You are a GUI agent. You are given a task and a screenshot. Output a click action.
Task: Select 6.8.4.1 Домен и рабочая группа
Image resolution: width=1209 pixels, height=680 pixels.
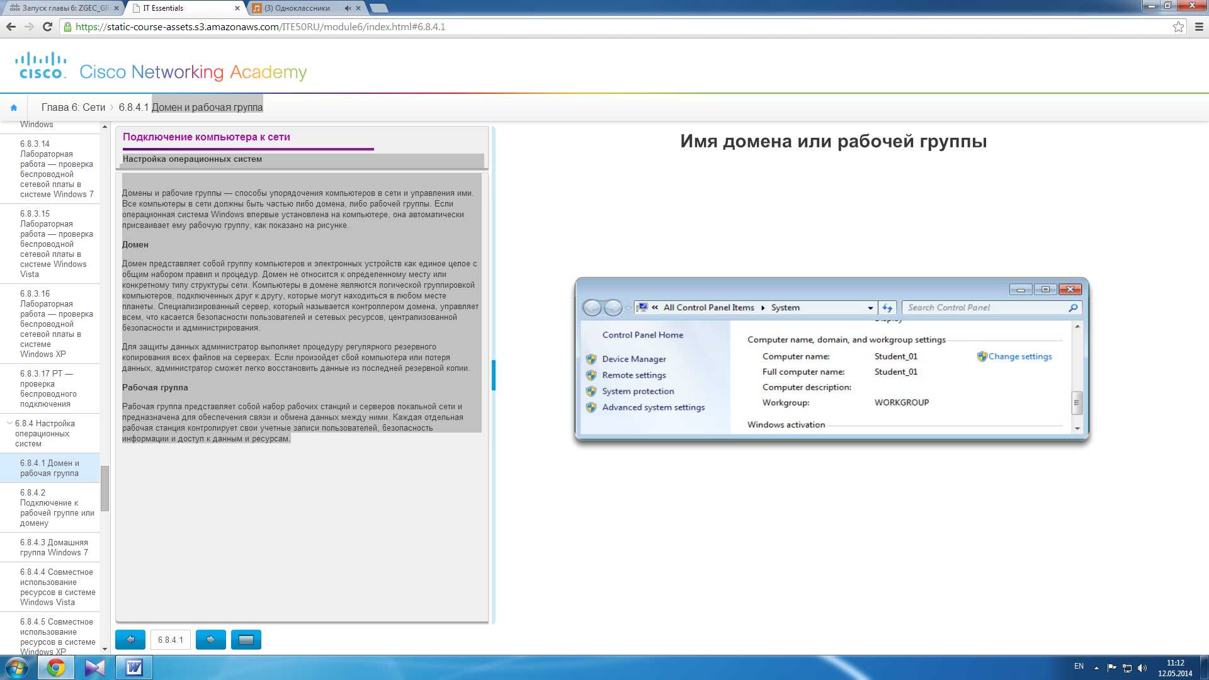pyautogui.click(x=50, y=468)
